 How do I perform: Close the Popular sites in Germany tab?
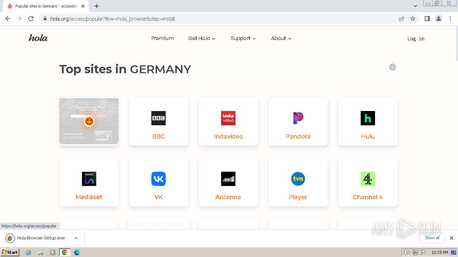tap(83, 6)
